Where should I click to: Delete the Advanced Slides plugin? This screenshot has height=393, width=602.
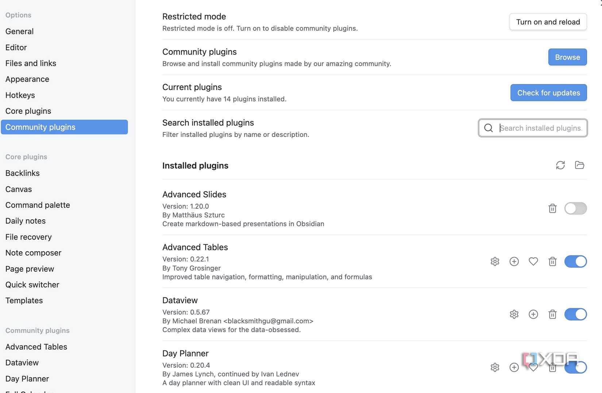[552, 208]
